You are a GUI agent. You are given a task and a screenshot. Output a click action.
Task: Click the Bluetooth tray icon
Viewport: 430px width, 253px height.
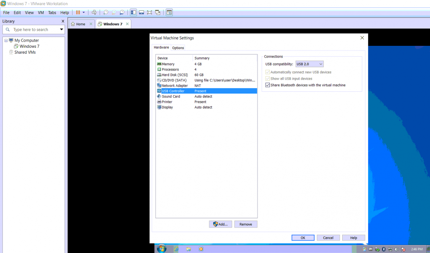point(383,249)
